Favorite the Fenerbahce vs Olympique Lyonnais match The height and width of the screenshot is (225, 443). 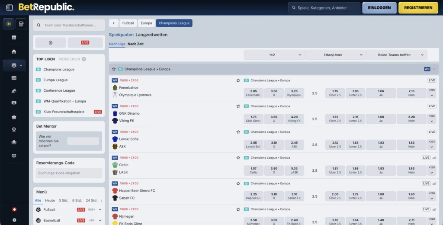[x=238, y=80]
